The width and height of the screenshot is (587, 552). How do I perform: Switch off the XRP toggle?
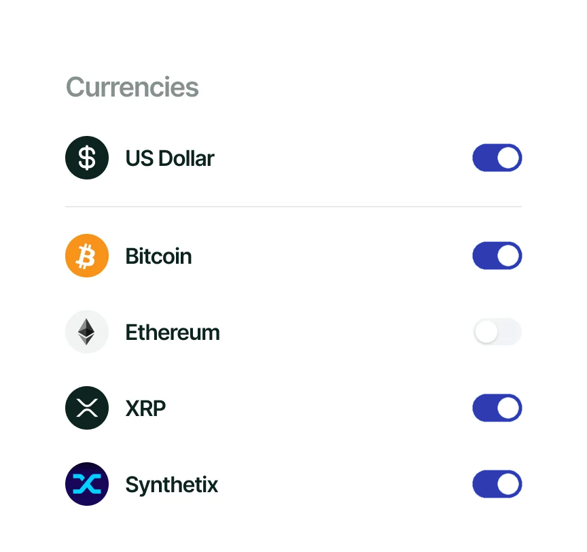(497, 408)
